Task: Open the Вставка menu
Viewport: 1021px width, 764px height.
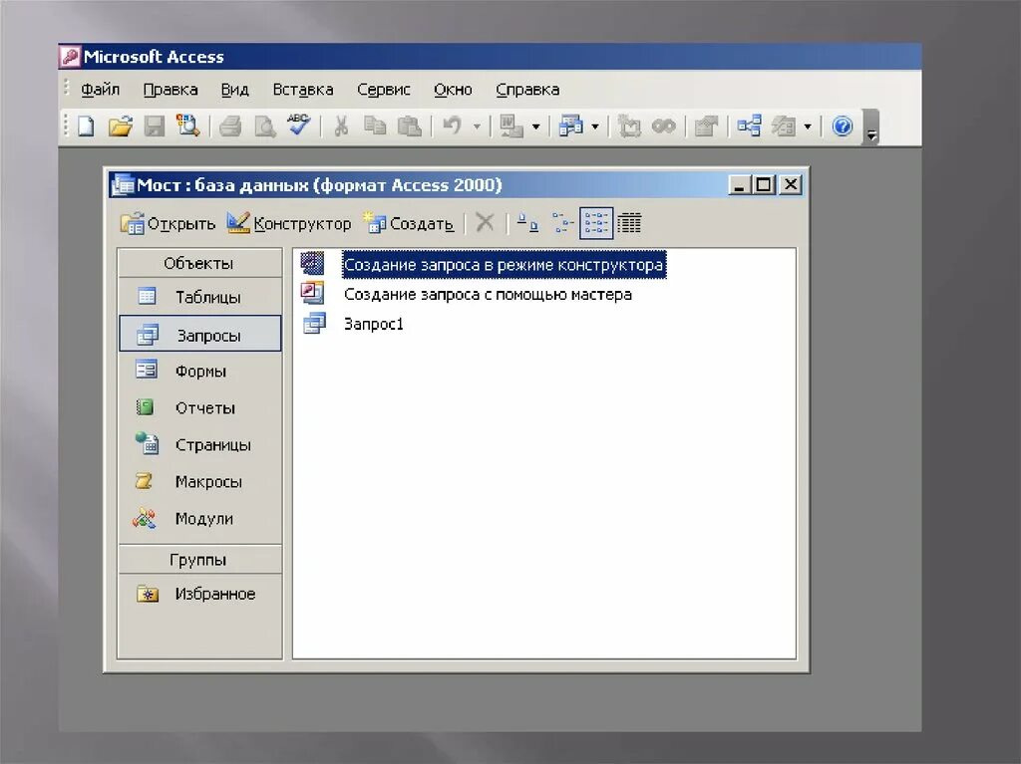Action: tap(303, 90)
